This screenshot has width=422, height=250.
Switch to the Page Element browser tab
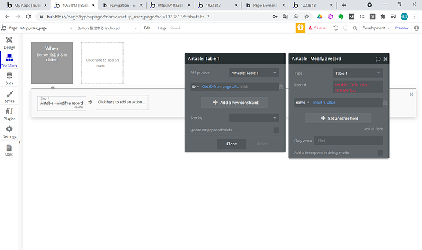pos(265,5)
